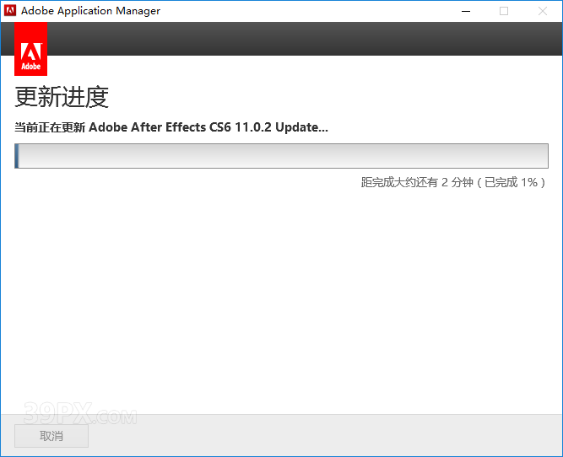Click the 'Adobe Application Manager' window title text
The height and width of the screenshot is (457, 563).
click(90, 11)
